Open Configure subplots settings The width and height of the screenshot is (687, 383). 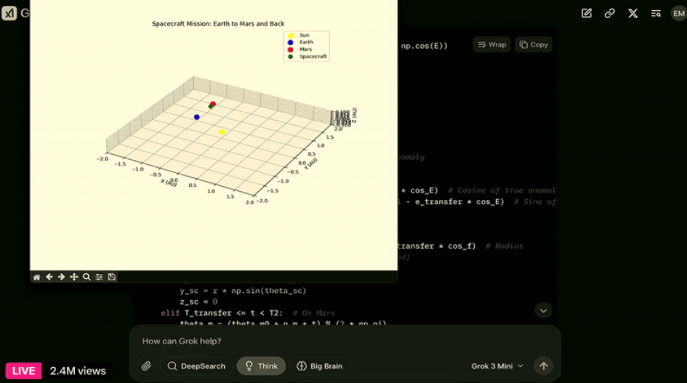tap(99, 277)
